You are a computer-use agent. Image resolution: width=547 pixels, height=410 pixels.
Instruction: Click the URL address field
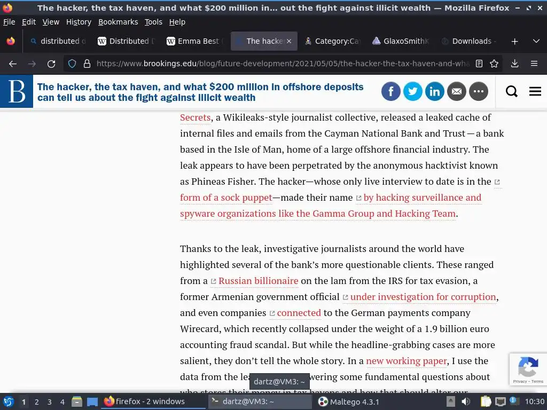283,64
